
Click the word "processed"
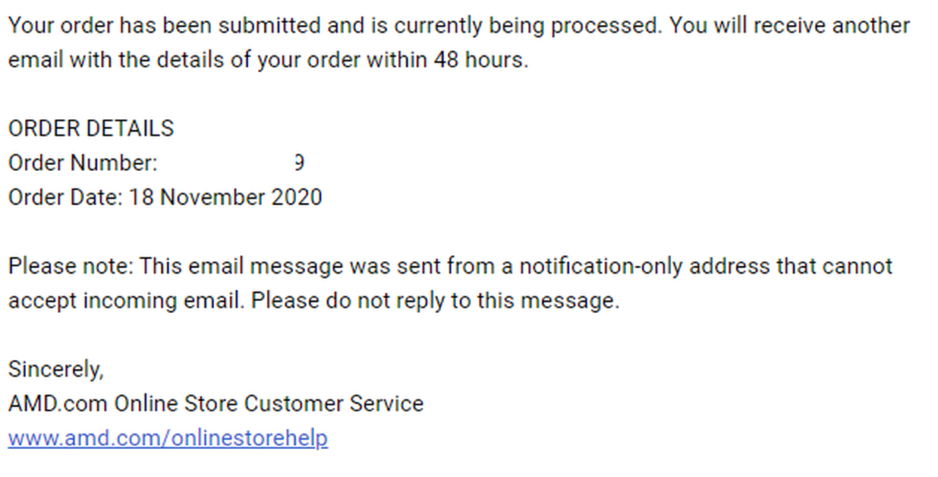tap(606, 25)
